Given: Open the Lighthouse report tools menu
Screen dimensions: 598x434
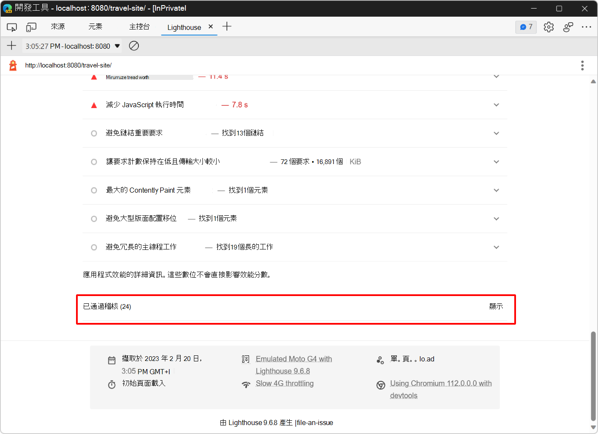Looking at the screenshot, I should point(582,65).
